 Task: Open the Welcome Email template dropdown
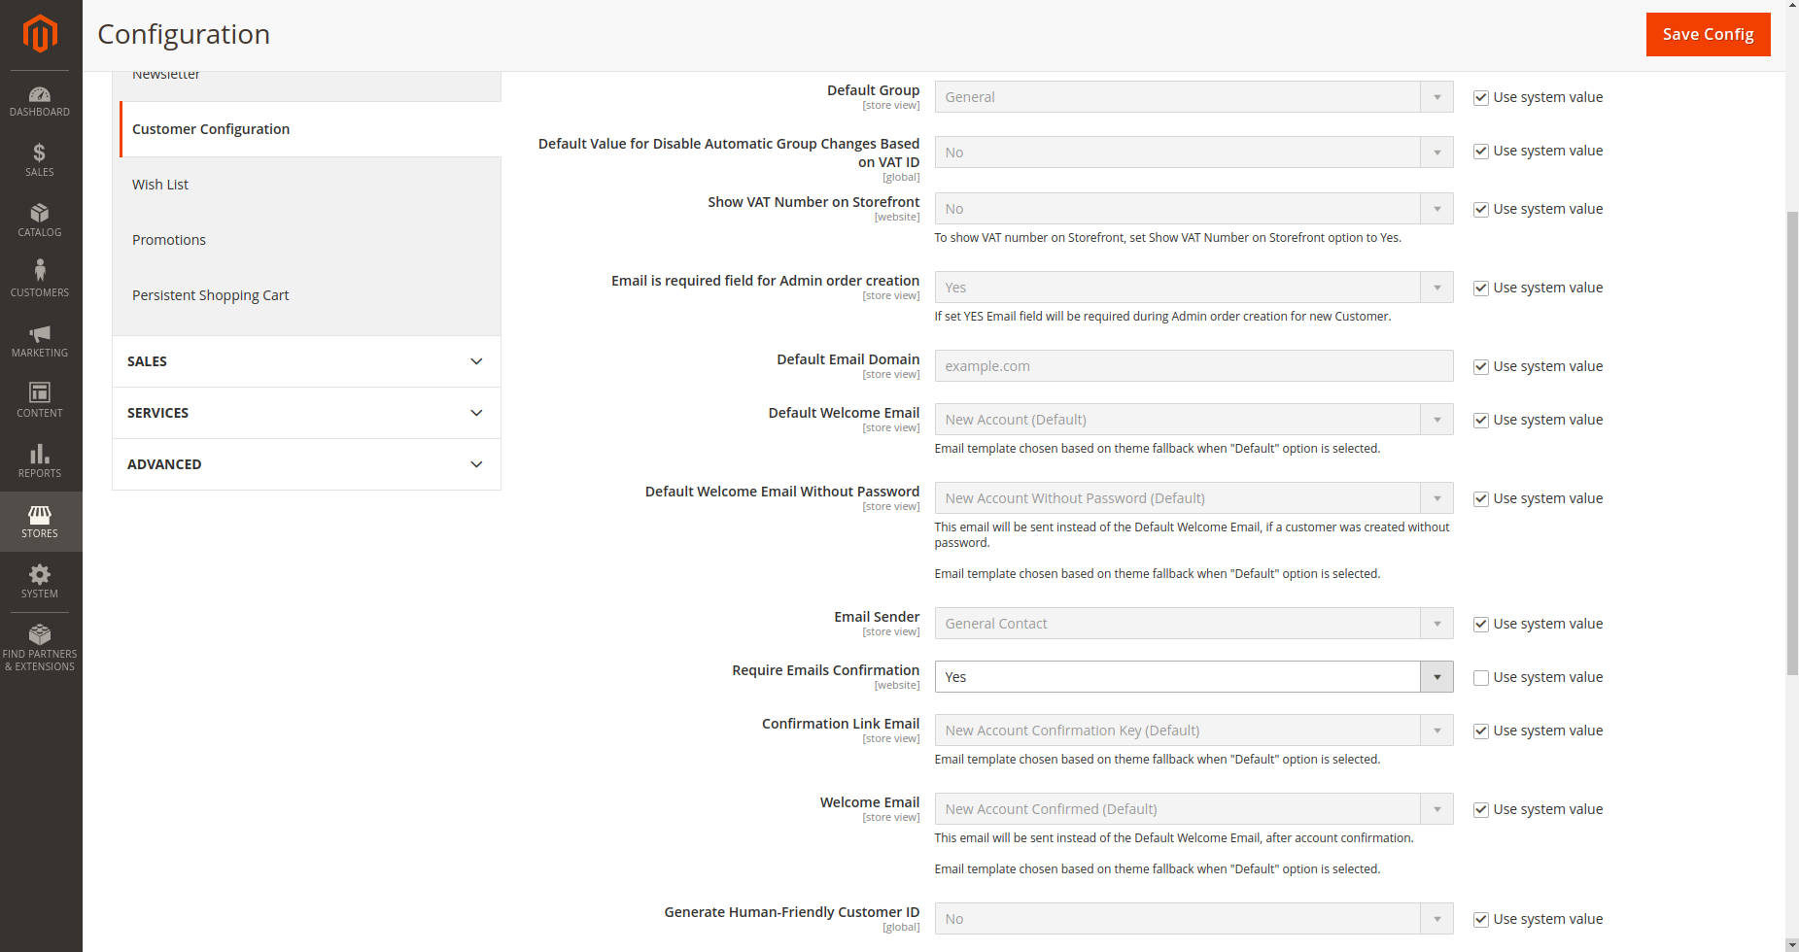[x=1194, y=809]
